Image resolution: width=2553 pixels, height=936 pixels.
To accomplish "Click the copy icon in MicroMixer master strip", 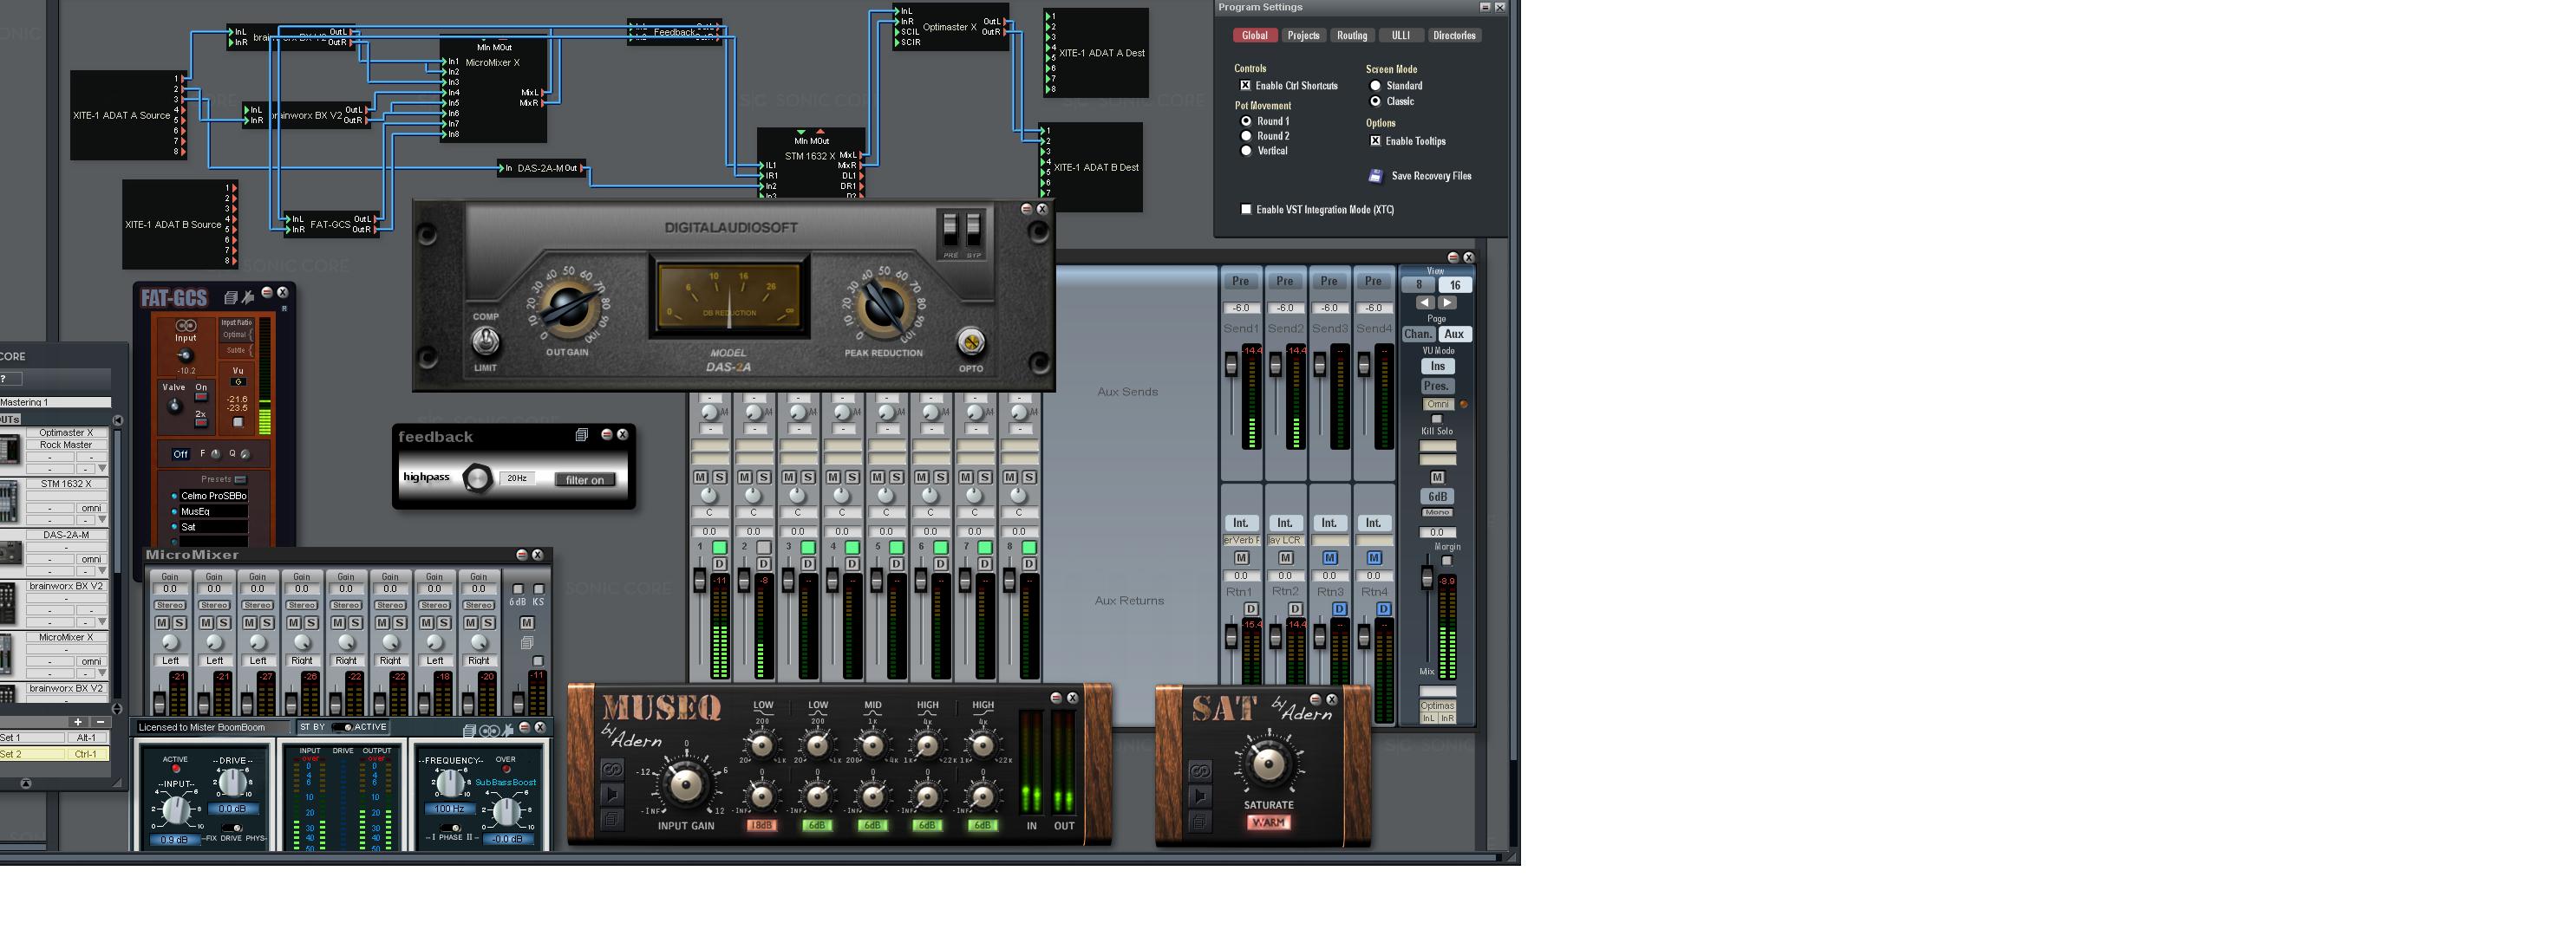I will point(527,643).
